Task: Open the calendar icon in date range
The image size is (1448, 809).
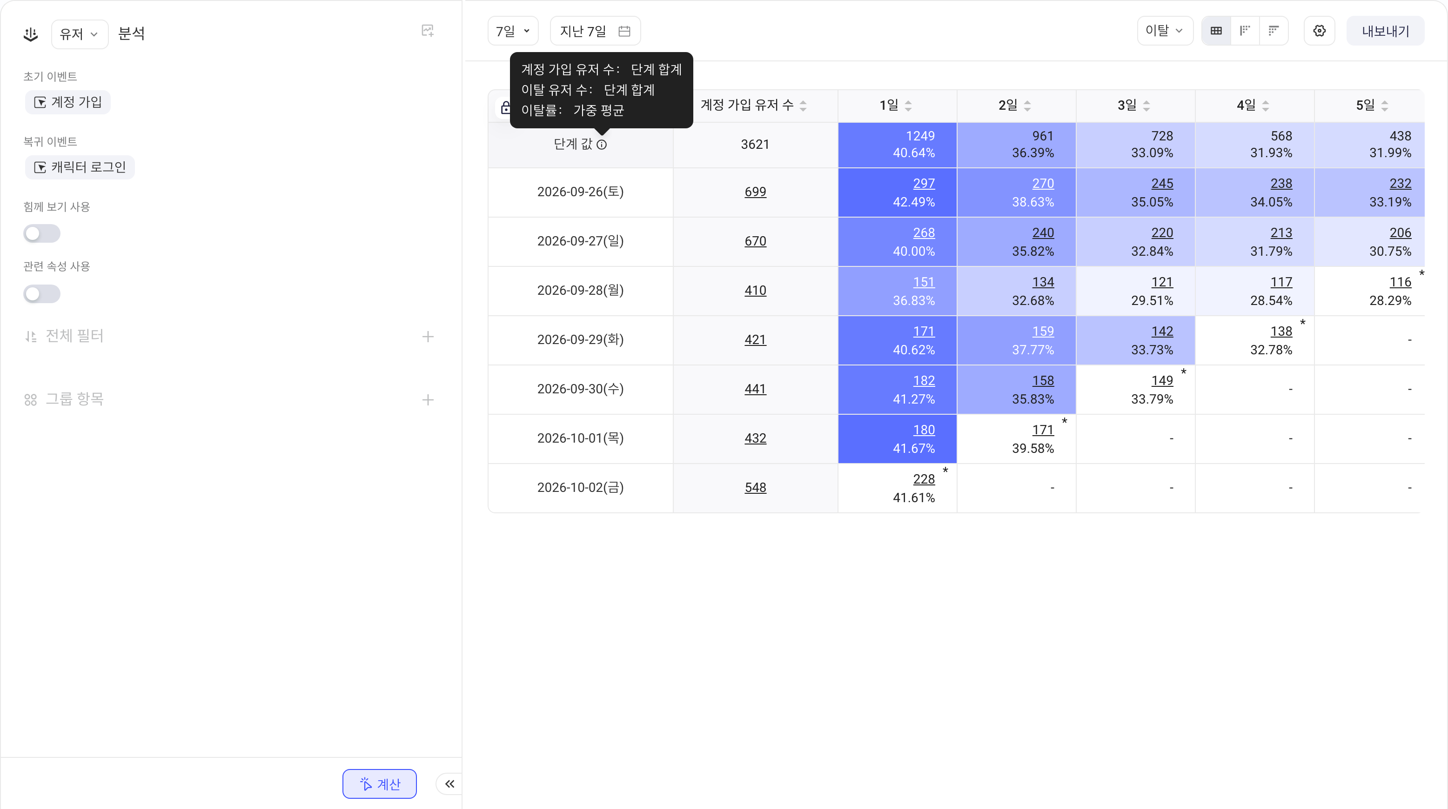Action: coord(624,31)
